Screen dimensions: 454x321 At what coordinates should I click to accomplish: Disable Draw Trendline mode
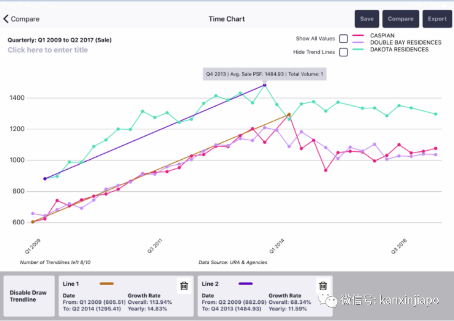29,296
